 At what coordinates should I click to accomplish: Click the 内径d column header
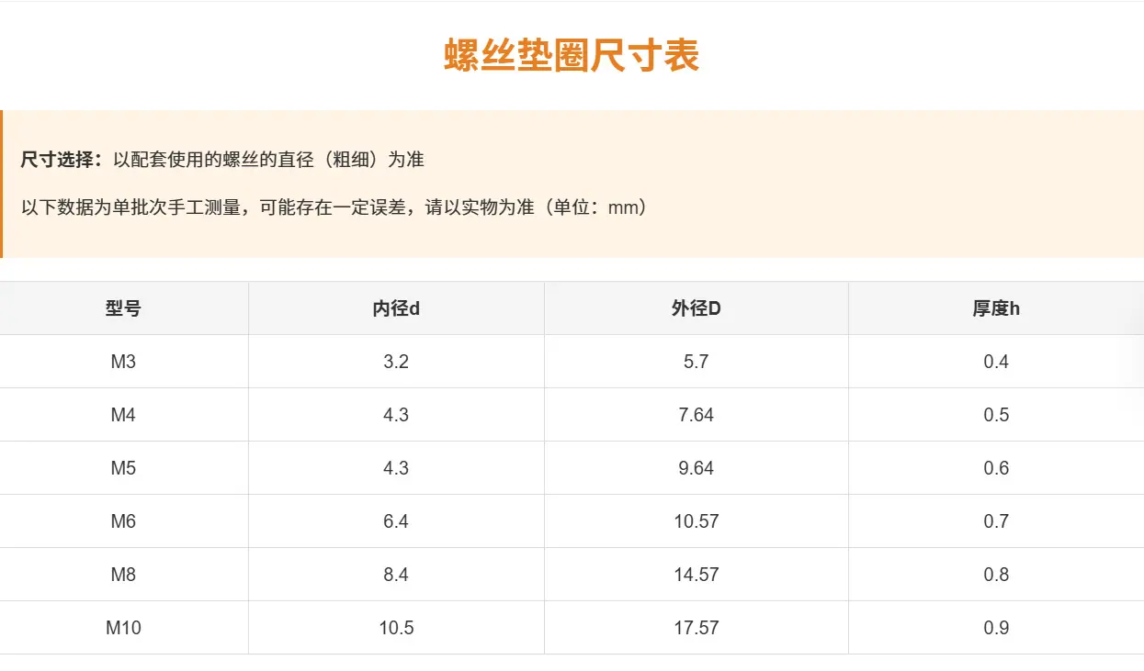point(396,308)
